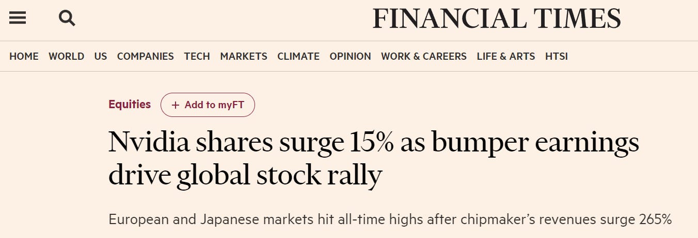Click the Equities topic link

coord(130,105)
